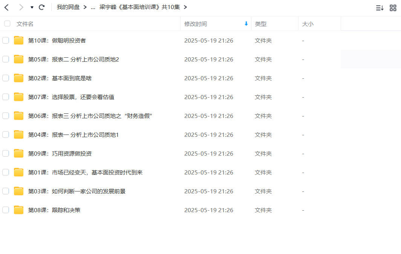Refresh the folder listing
This screenshot has height=254, width=401.
coord(42,7)
